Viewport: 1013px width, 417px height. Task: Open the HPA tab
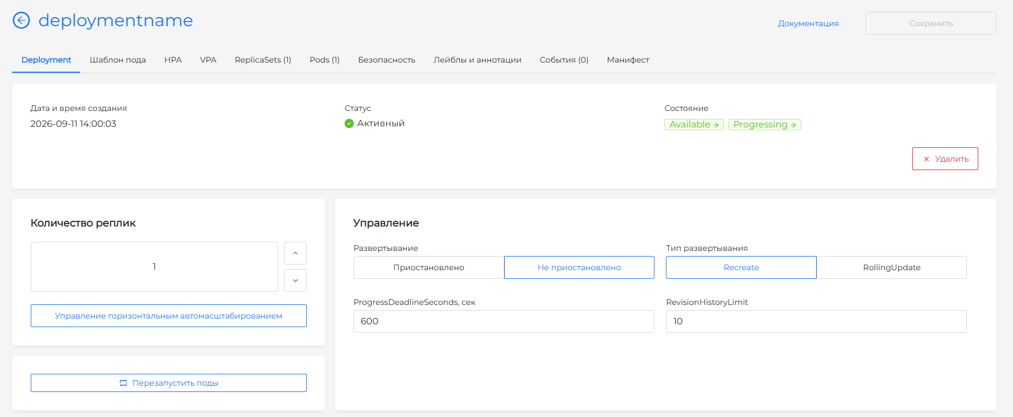(x=173, y=60)
